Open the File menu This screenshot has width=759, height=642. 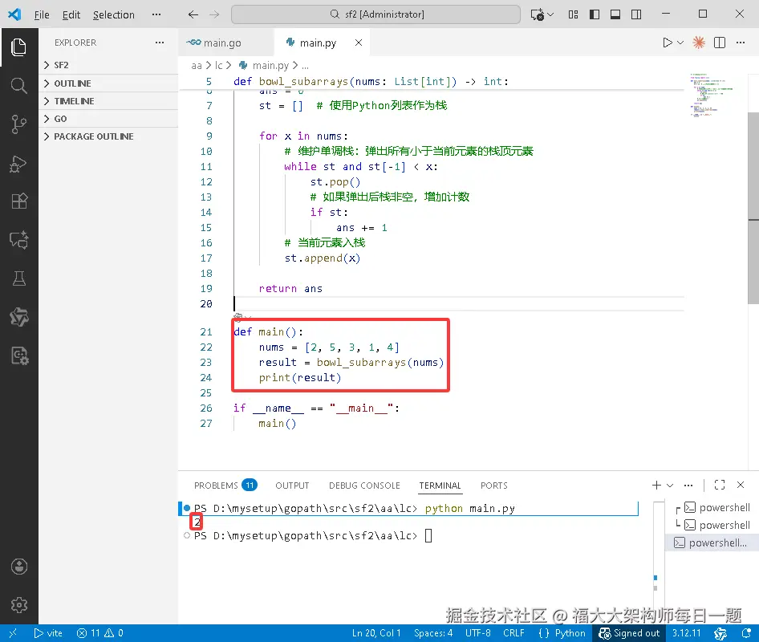pos(42,14)
